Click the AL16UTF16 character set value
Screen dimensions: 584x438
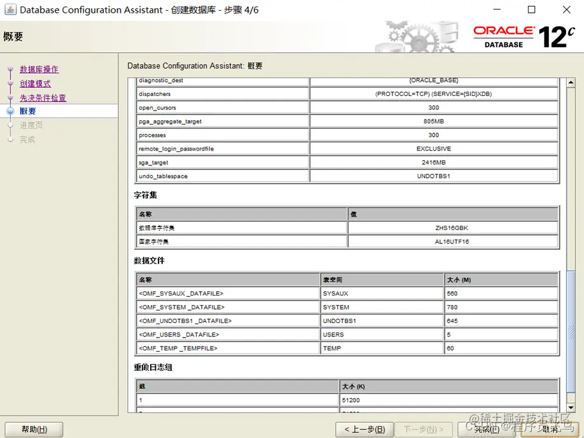click(453, 242)
